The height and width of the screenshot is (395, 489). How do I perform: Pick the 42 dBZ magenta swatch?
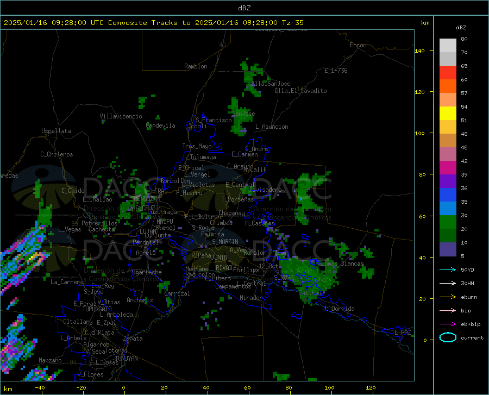point(448,167)
